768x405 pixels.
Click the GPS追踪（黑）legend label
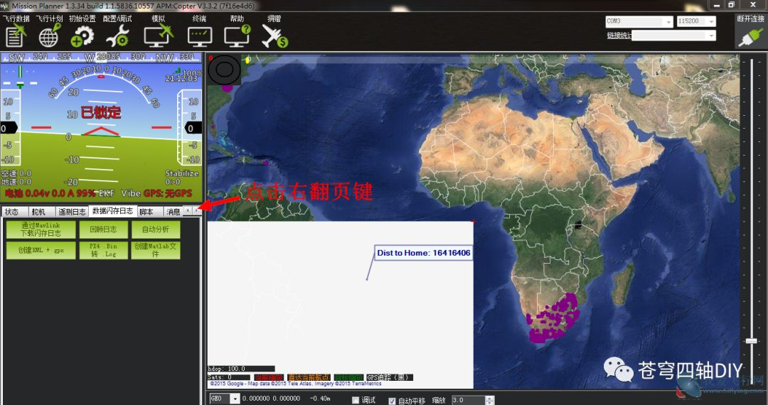(390, 377)
